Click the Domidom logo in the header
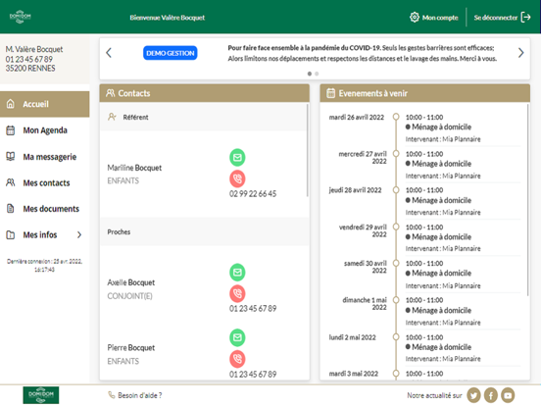This screenshot has width=541, height=406. (21, 17)
